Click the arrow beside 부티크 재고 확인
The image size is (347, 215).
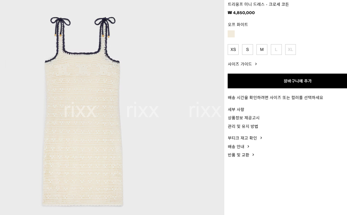point(261,138)
